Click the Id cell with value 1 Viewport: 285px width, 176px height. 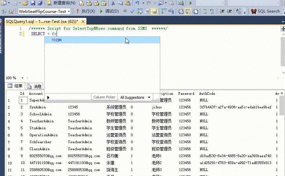(x=23, y=100)
